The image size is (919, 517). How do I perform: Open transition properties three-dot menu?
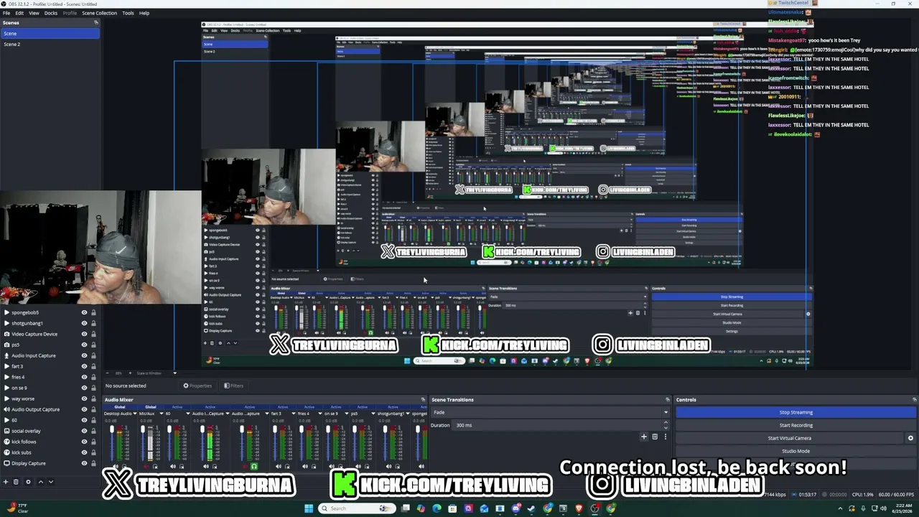point(665,437)
